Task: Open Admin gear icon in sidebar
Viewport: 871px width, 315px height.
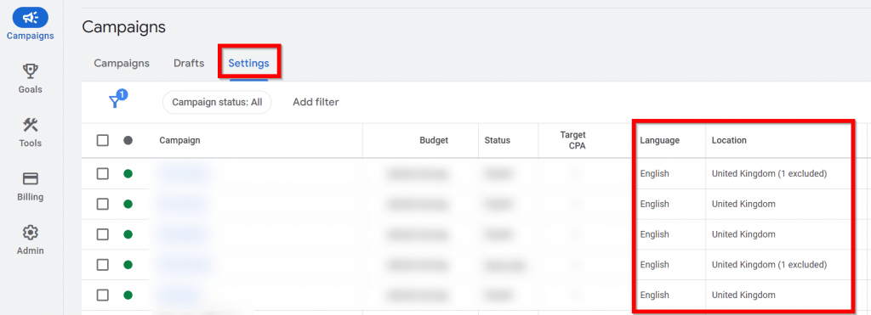Action: click(30, 232)
